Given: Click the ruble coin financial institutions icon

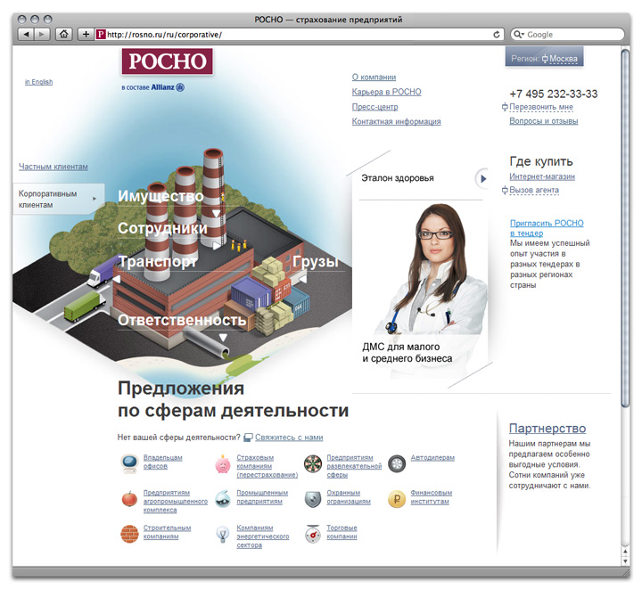Looking at the screenshot, I should (x=396, y=499).
